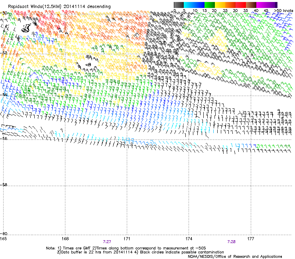295x259 pixels.
Task: Click the blue 10-15 knots legend color
Action: click(x=199, y=5)
